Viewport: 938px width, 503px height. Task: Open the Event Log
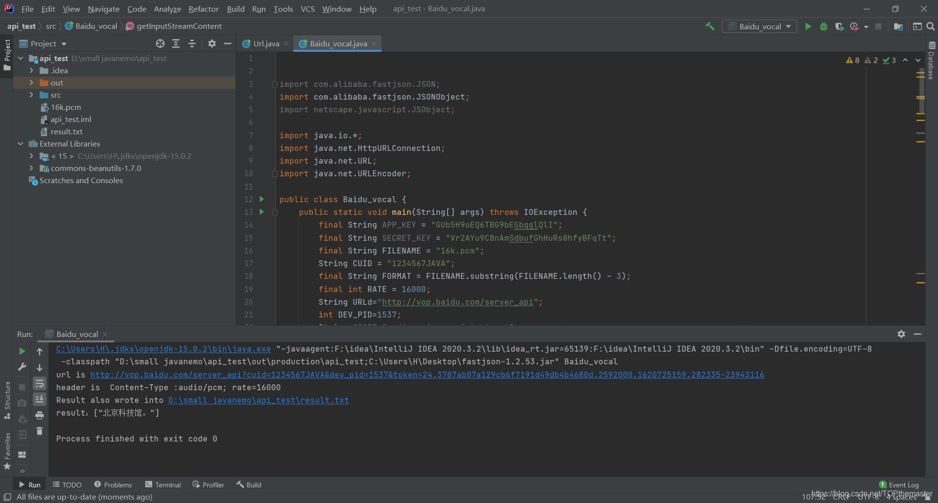coord(899,484)
